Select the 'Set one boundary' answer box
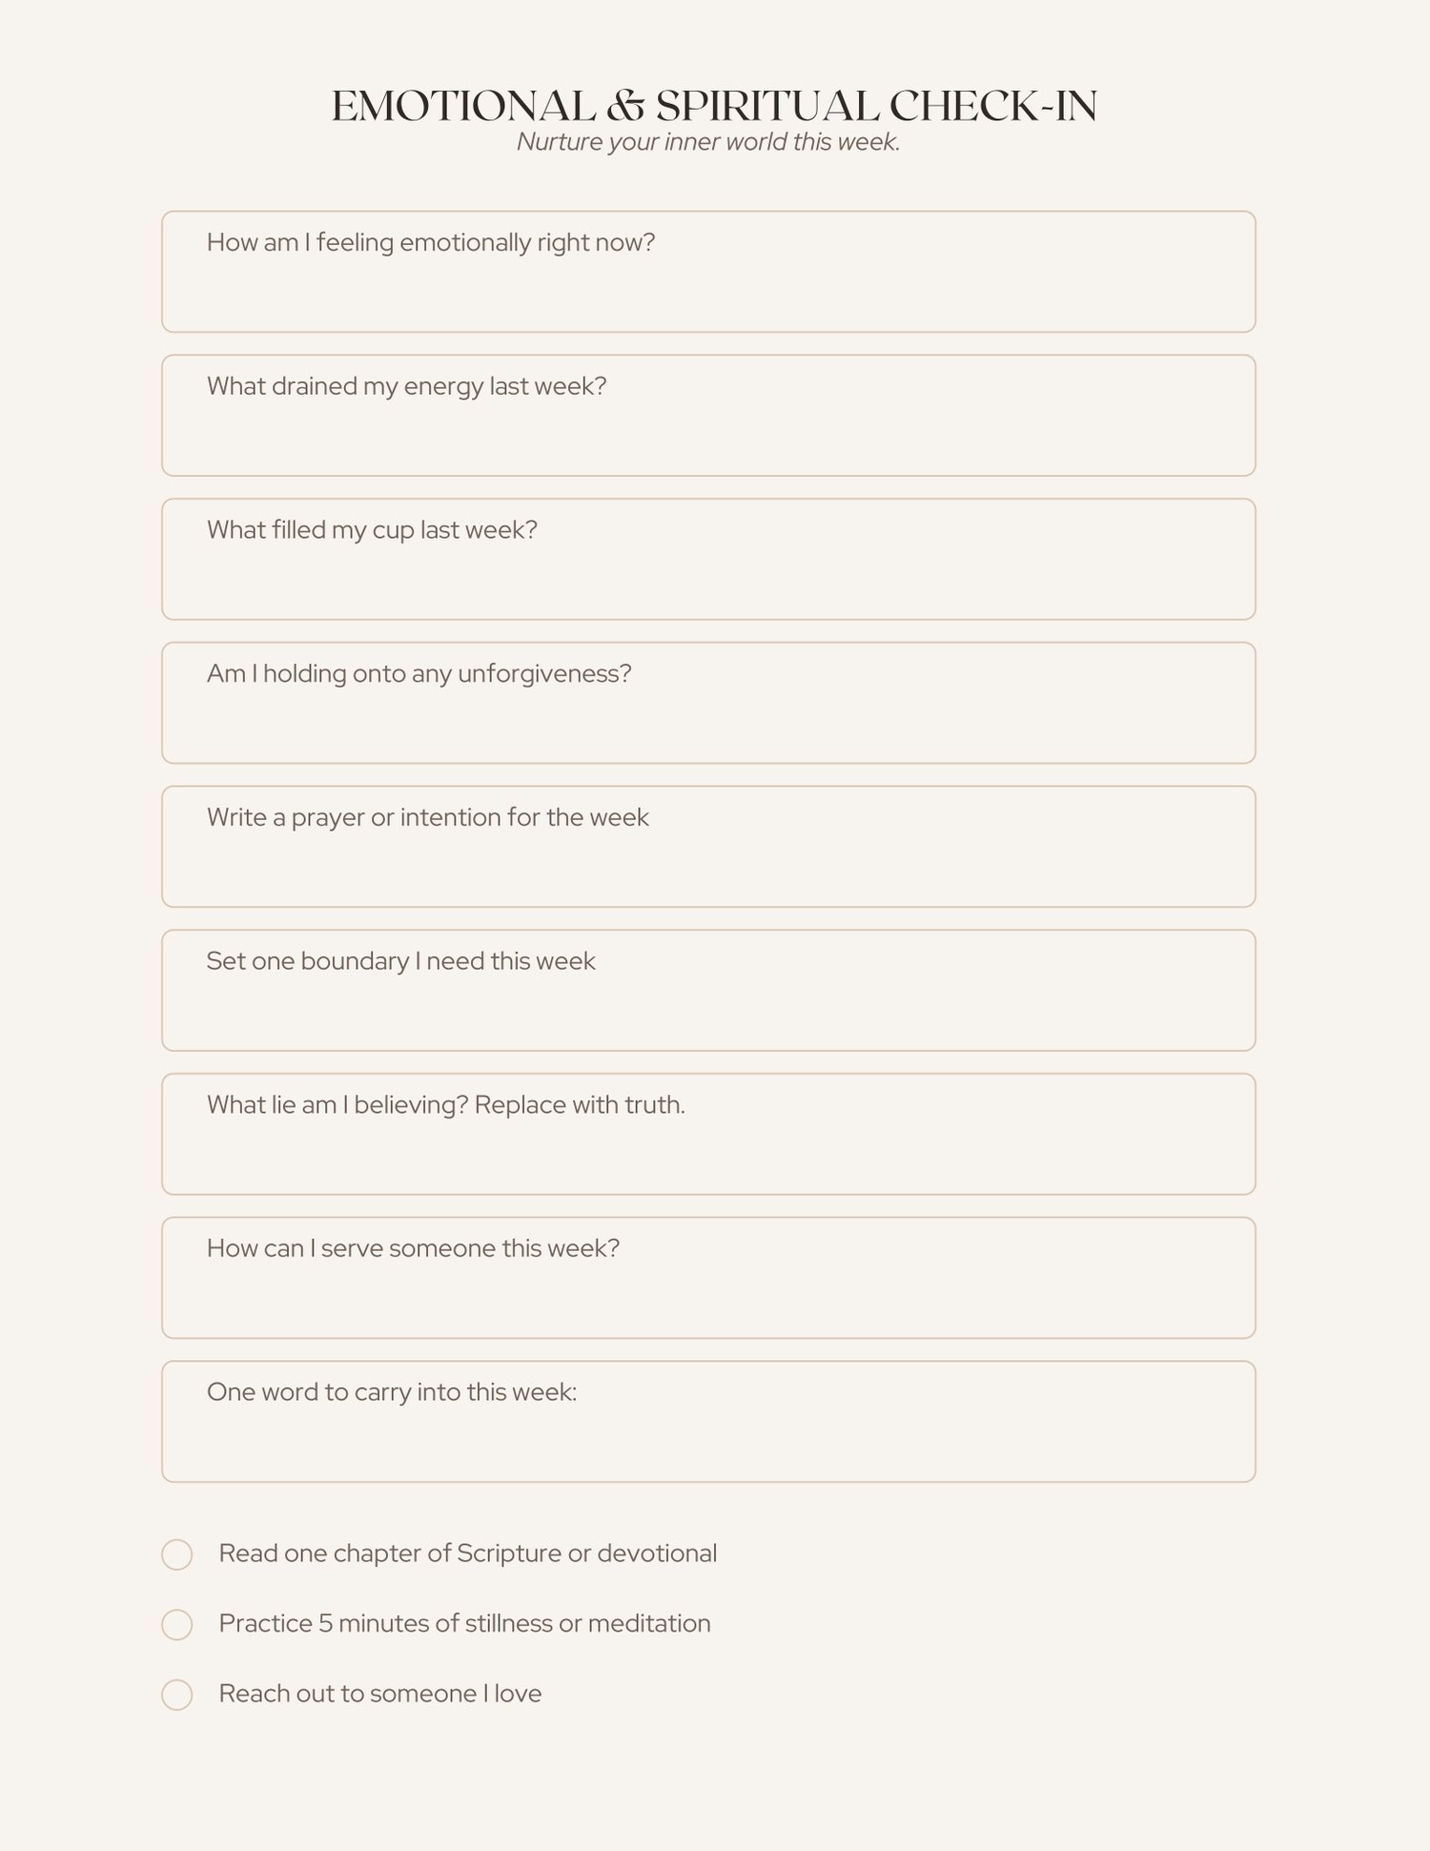 708,991
